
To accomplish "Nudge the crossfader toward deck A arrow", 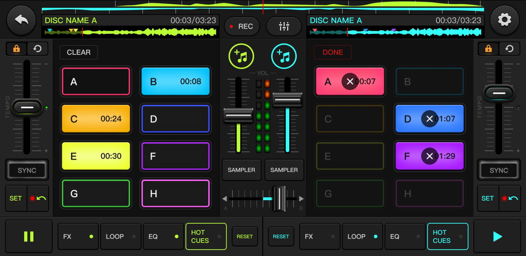I will [224, 199].
